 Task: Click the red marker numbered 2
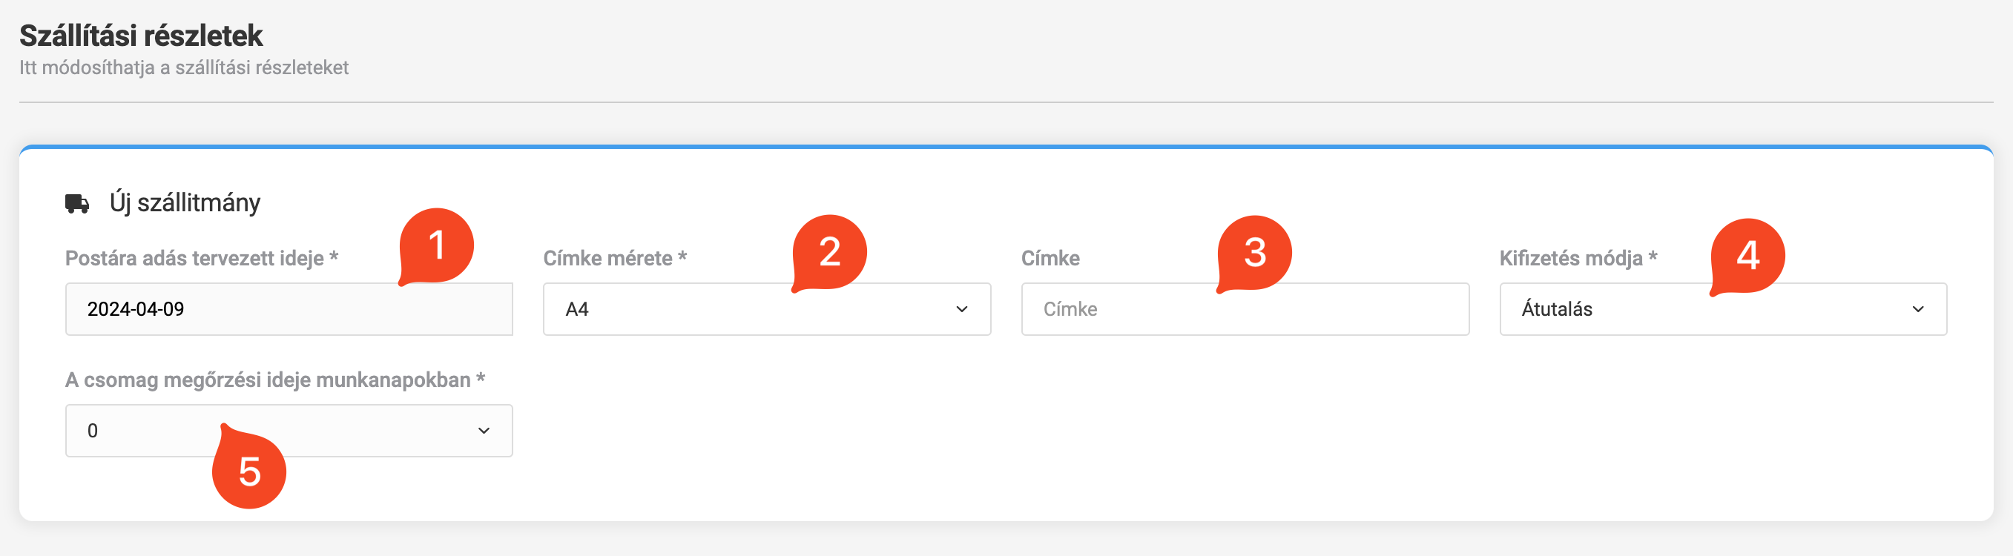coord(829,251)
